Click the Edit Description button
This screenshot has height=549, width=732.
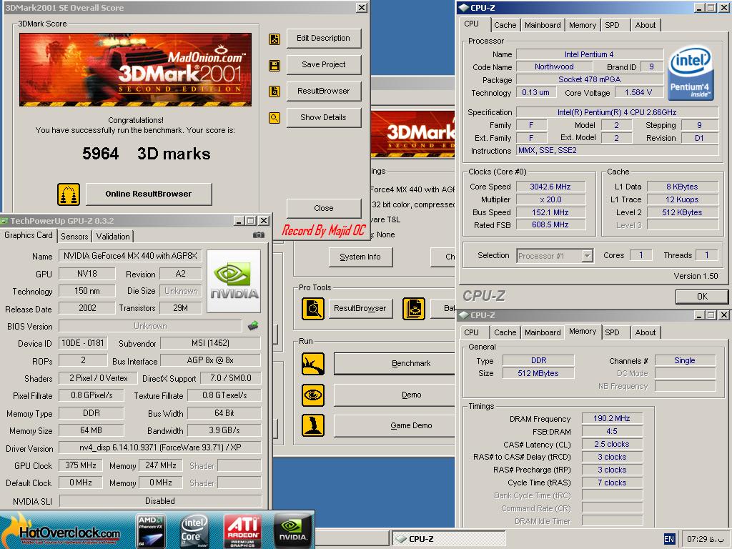tap(324, 39)
